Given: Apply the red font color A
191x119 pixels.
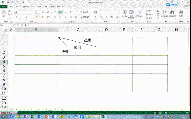Looking at the screenshot, I should tap(42, 17).
